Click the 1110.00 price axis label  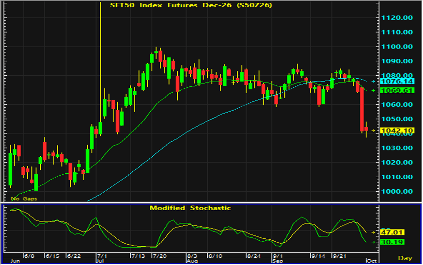point(397,32)
